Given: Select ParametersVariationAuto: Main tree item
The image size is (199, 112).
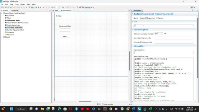Looking at the screenshot, I should pos(18,23).
